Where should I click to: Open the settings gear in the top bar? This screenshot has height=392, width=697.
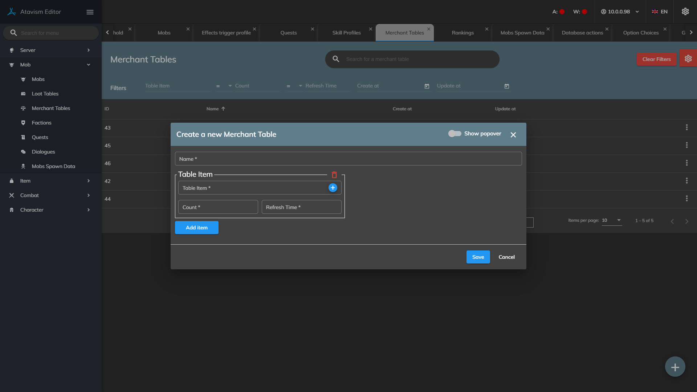pyautogui.click(x=685, y=12)
